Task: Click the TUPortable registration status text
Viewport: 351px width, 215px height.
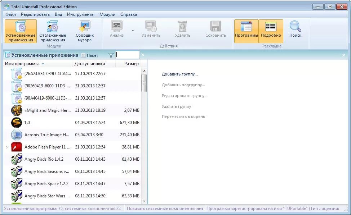Action: [x=273, y=209]
